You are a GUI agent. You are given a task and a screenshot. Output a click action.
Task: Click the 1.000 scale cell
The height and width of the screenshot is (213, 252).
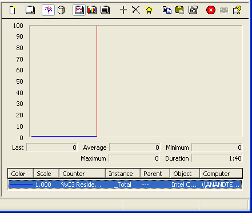point(43,185)
